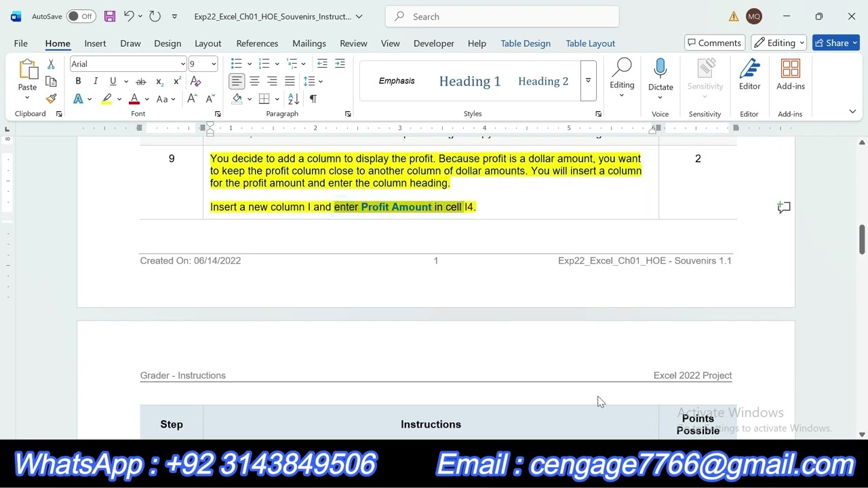Click the Dictate microphone icon
Screen dimensions: 868x488
click(660, 70)
